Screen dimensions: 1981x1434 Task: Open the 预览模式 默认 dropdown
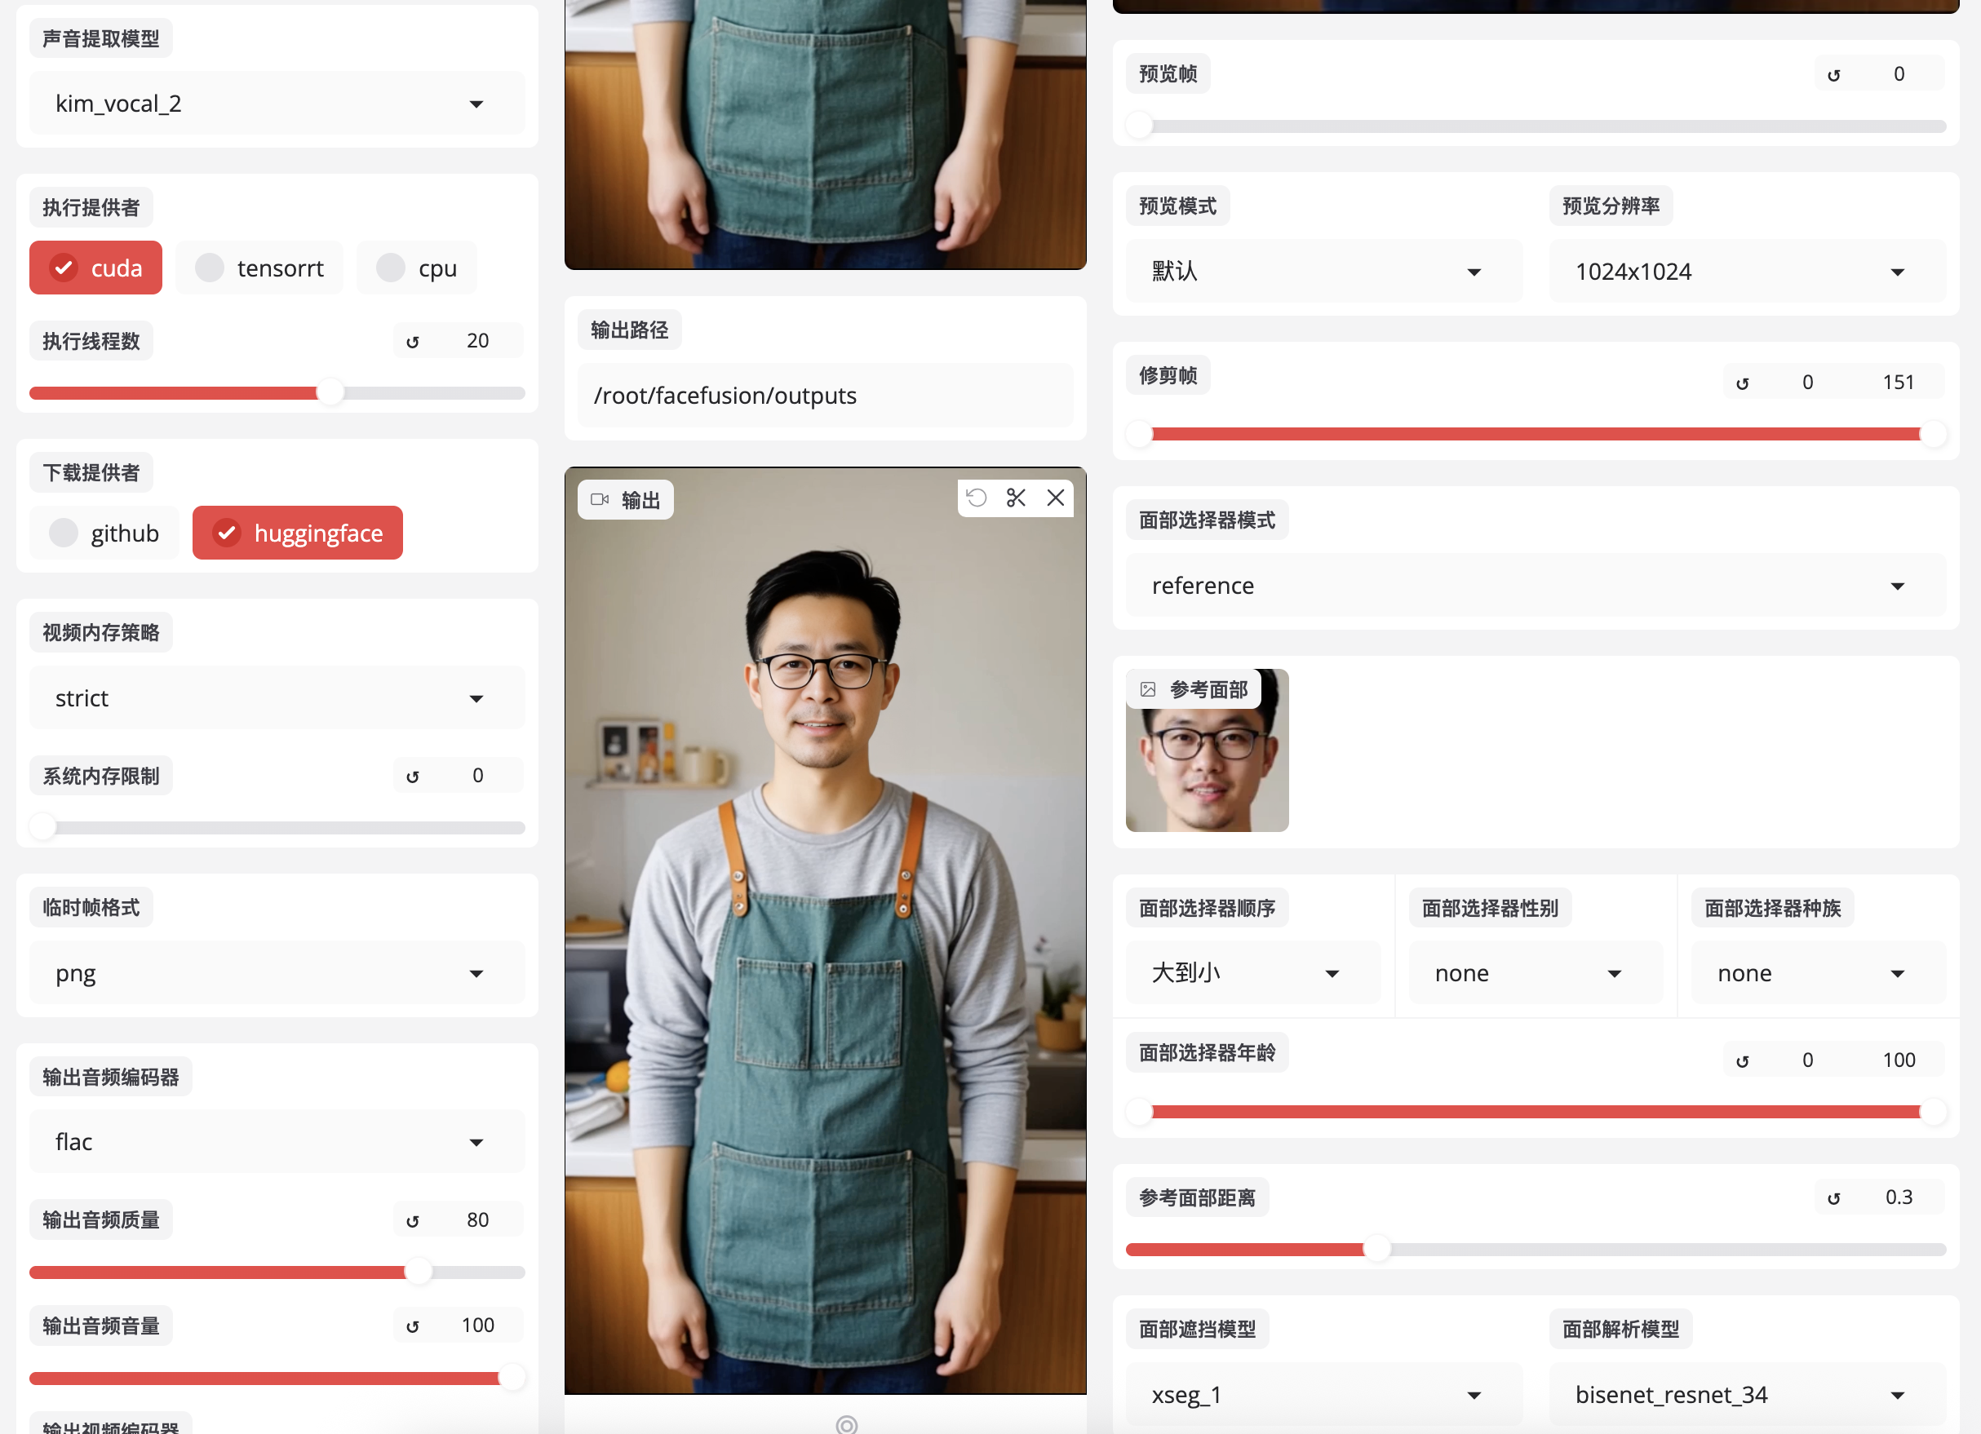(x=1324, y=272)
